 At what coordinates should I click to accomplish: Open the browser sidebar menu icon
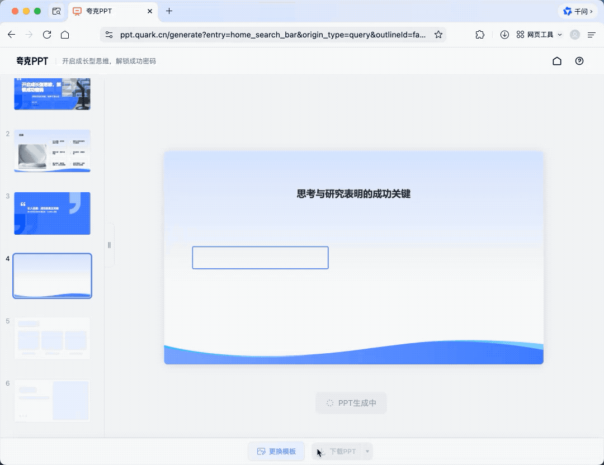pyautogui.click(x=591, y=35)
